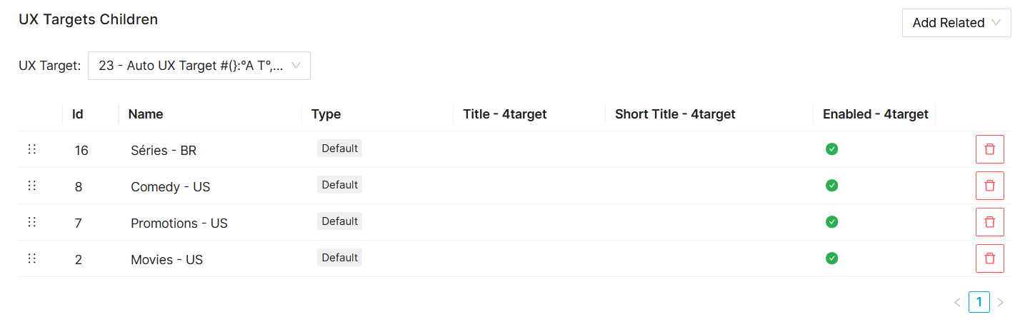Click drag handle for Comedy - US row
Viewport: 1030px width, 327px height.
click(x=31, y=186)
